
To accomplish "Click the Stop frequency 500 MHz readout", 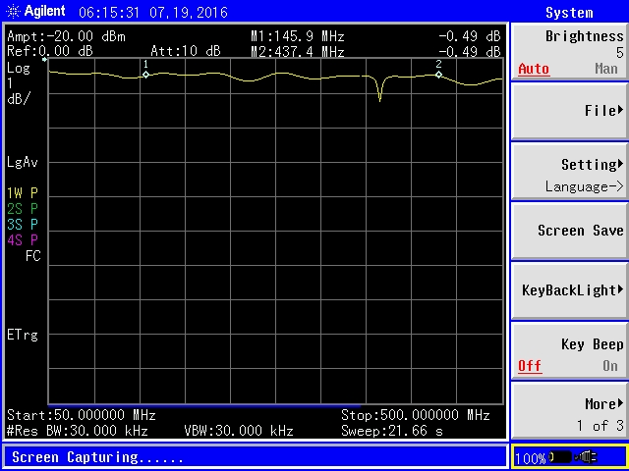I will 415,415.
